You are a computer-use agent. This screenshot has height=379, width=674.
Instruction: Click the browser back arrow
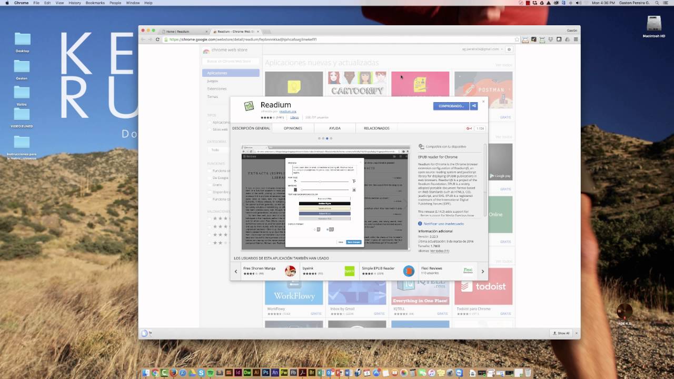(143, 39)
